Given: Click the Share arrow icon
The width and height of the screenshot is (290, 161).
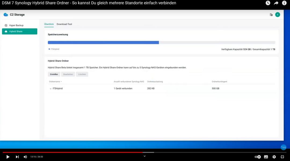Looking at the screenshot, I should [276, 3].
